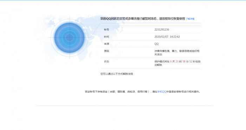The width and height of the screenshot is (246, 130).
Task: Click the 帐号 row label
Action: tap(106, 30)
